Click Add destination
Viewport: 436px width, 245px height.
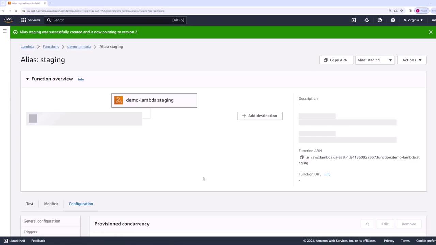(x=260, y=116)
